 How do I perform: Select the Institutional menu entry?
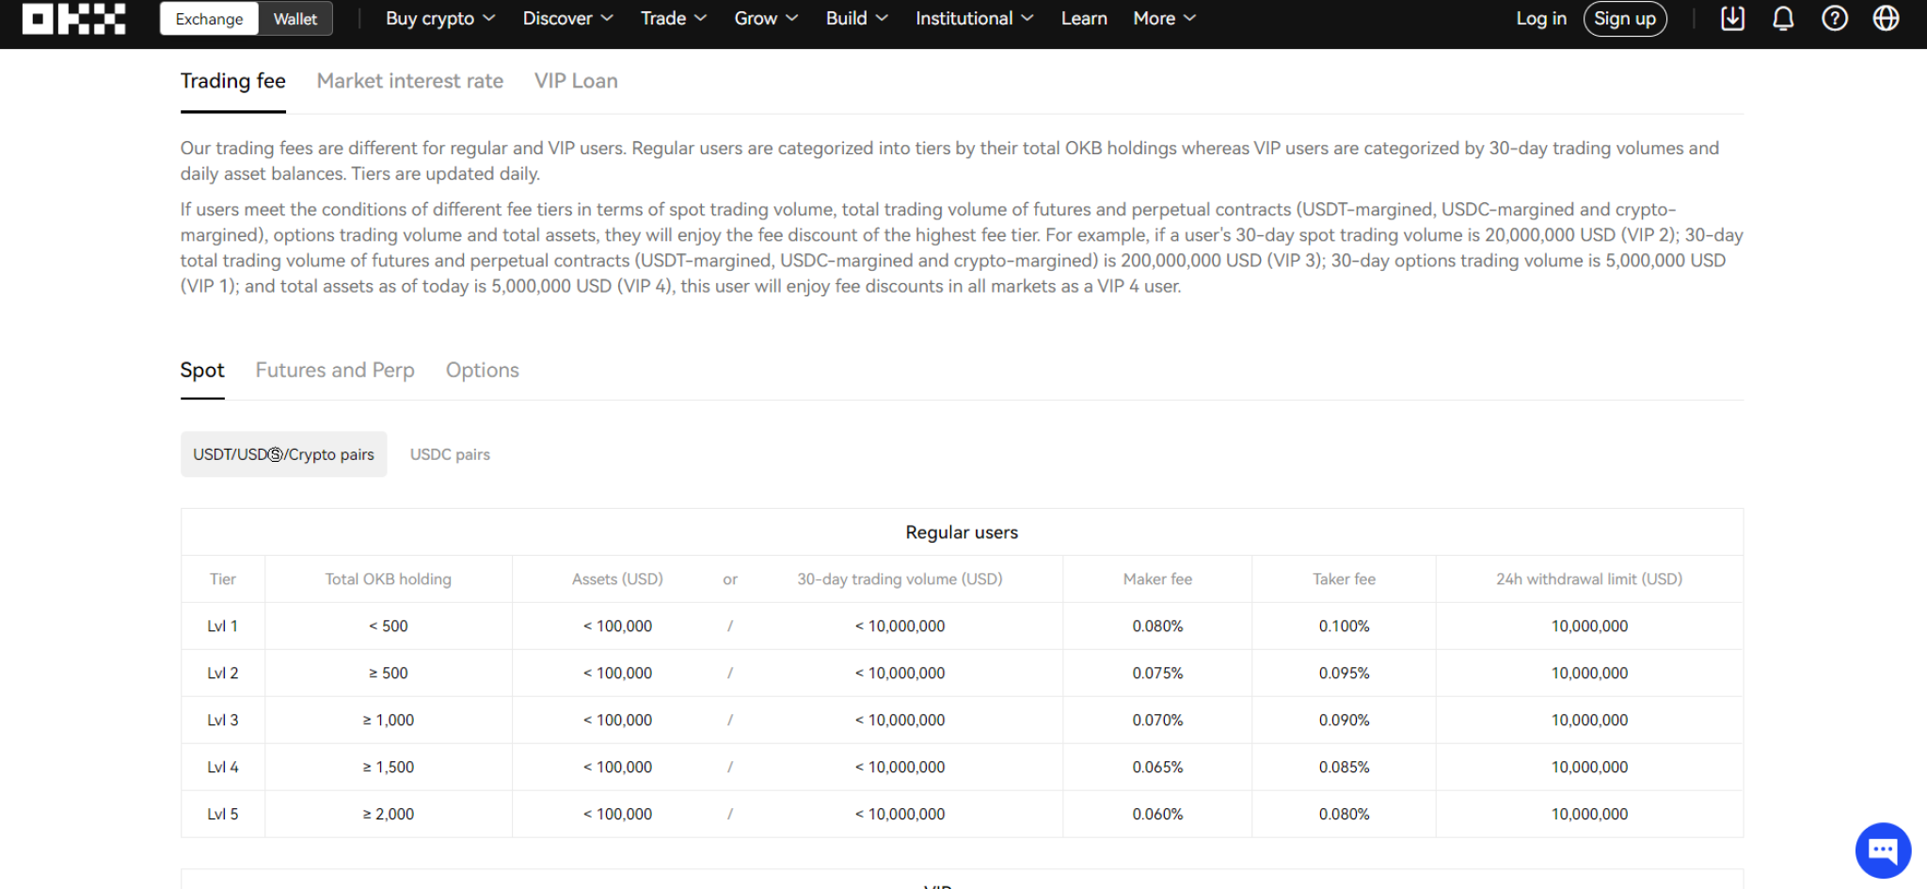964,18
